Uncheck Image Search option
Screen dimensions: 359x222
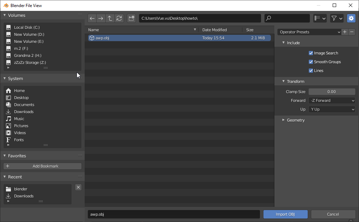tap(311, 53)
